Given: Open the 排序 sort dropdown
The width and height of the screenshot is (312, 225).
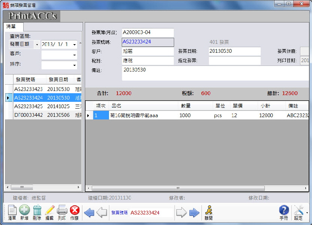Looking at the screenshot, I should coord(74,66).
